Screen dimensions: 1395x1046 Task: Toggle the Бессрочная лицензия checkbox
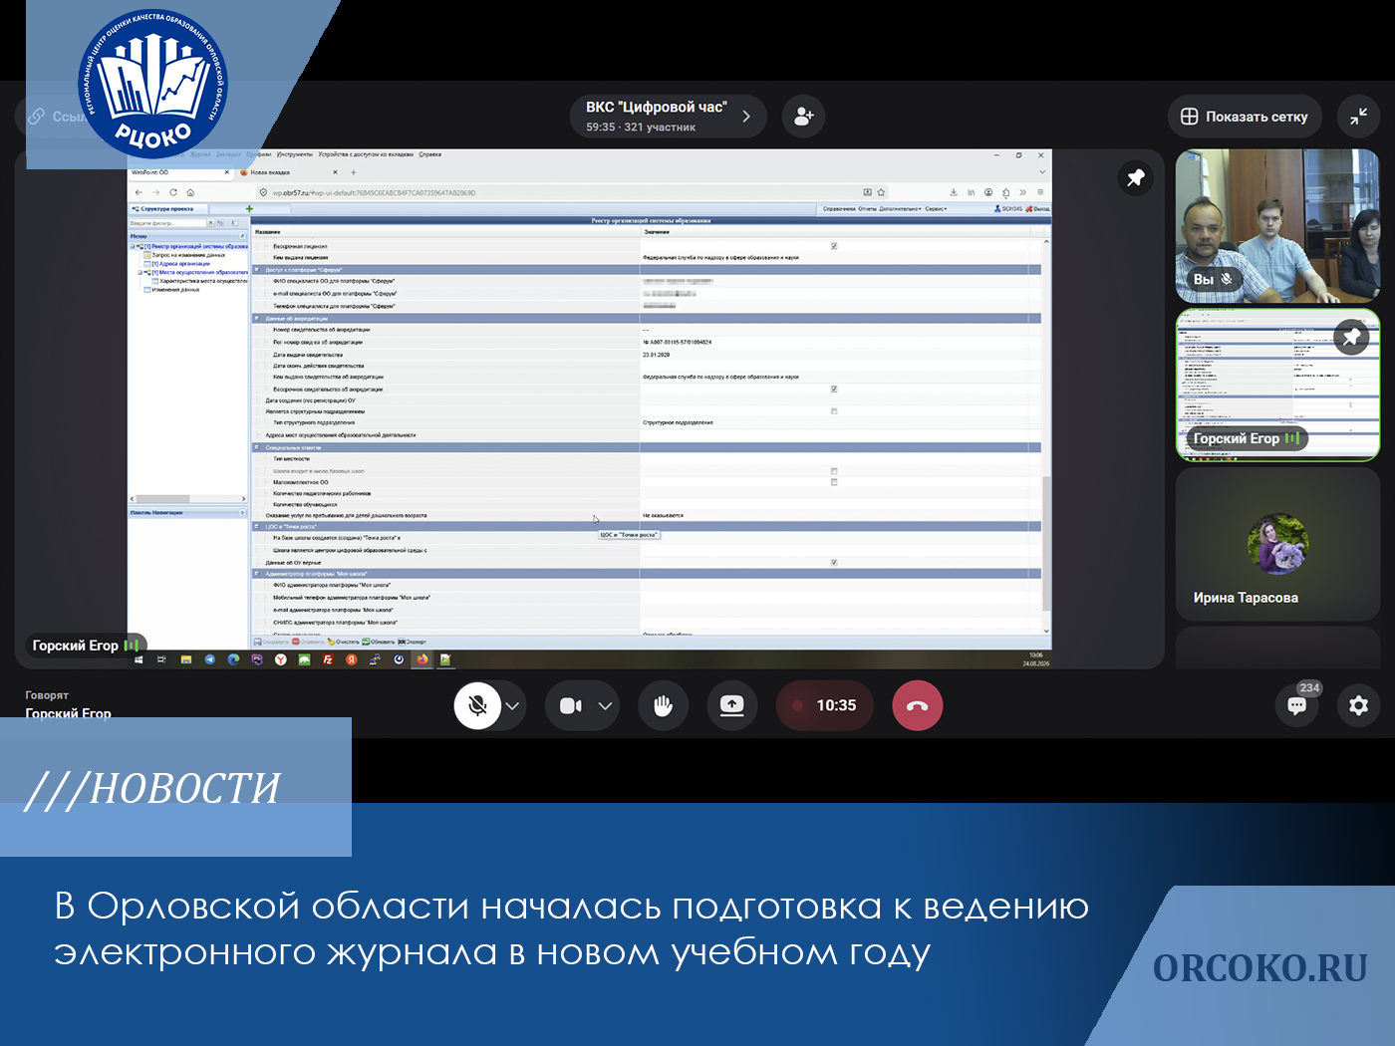pos(834,246)
